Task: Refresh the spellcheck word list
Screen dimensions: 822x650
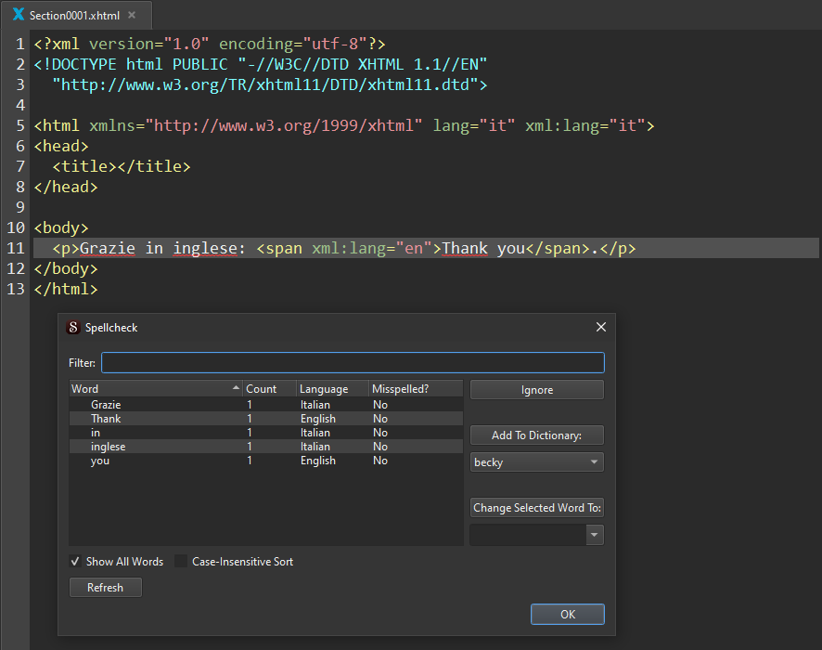Action: [x=105, y=588]
